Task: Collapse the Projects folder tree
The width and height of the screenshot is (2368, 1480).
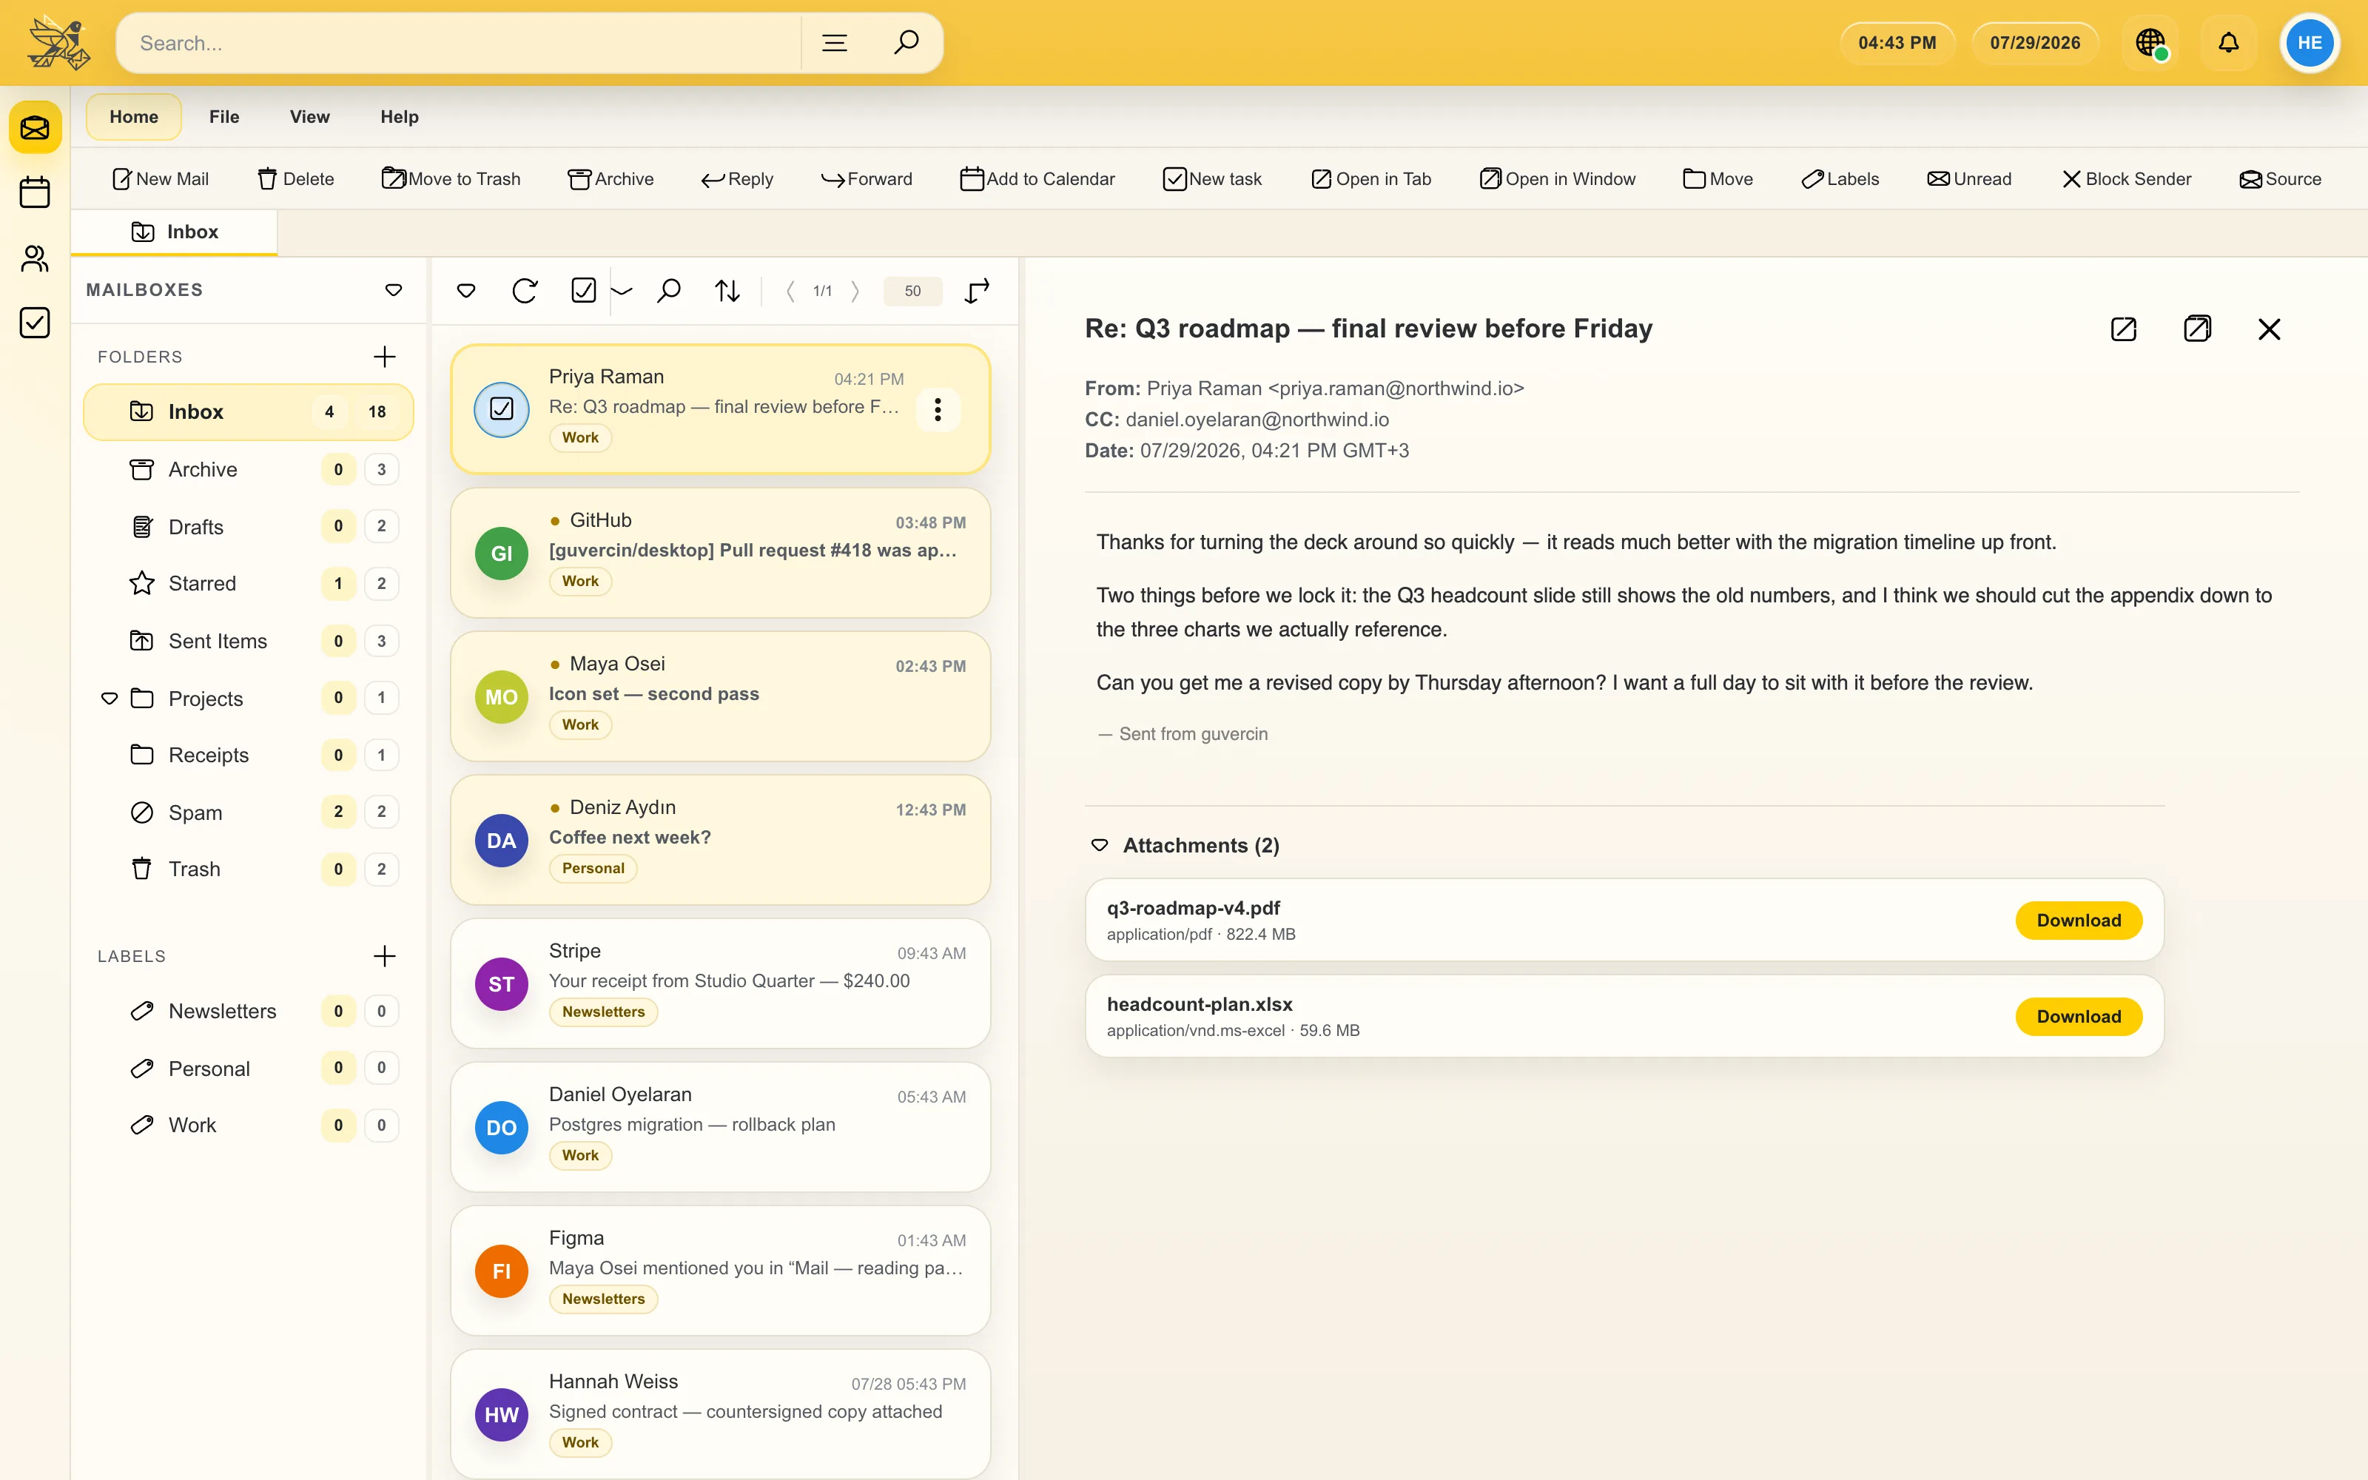Action: [x=110, y=698]
